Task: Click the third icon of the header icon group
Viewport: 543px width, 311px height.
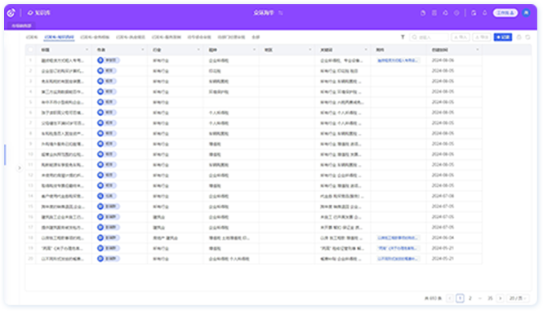Action: click(445, 13)
